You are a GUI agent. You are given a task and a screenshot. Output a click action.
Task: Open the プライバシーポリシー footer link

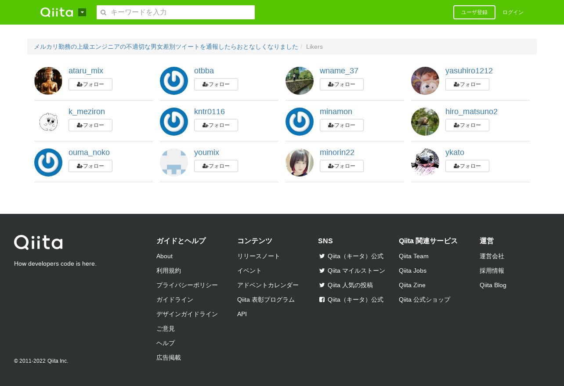point(187,285)
